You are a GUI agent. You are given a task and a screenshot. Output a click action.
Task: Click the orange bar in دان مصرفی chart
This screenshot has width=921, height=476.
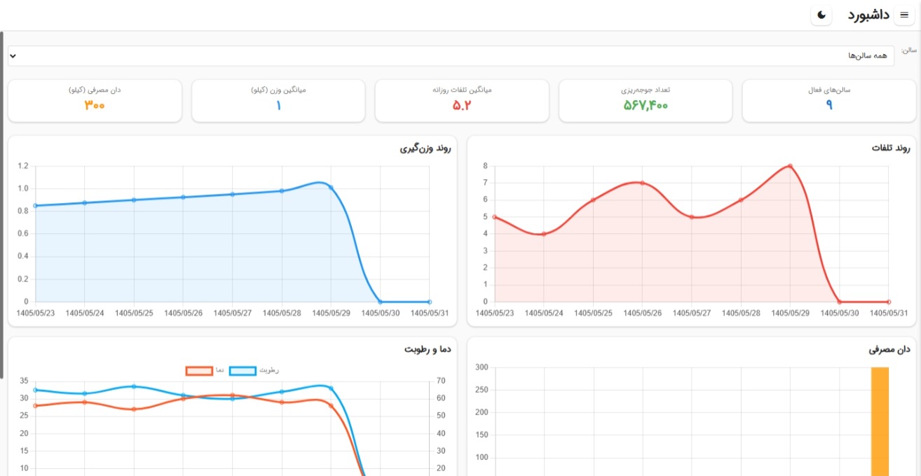[880, 421]
